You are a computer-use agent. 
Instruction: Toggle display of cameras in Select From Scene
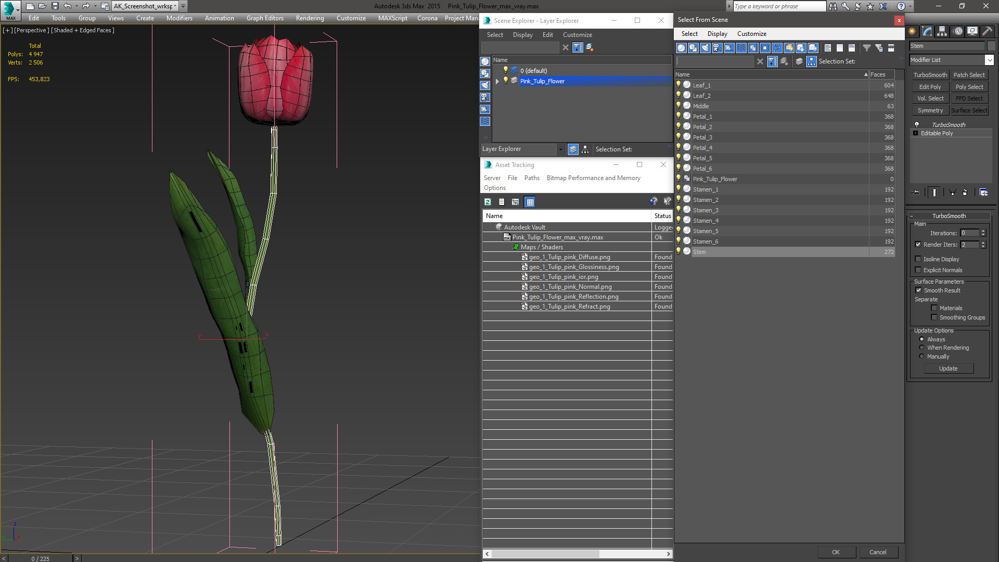pyautogui.click(x=717, y=48)
